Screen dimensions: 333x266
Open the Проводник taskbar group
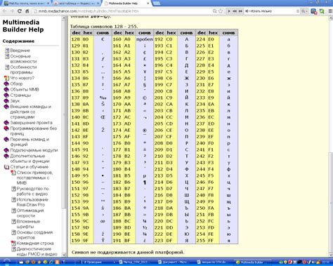click(97, 262)
